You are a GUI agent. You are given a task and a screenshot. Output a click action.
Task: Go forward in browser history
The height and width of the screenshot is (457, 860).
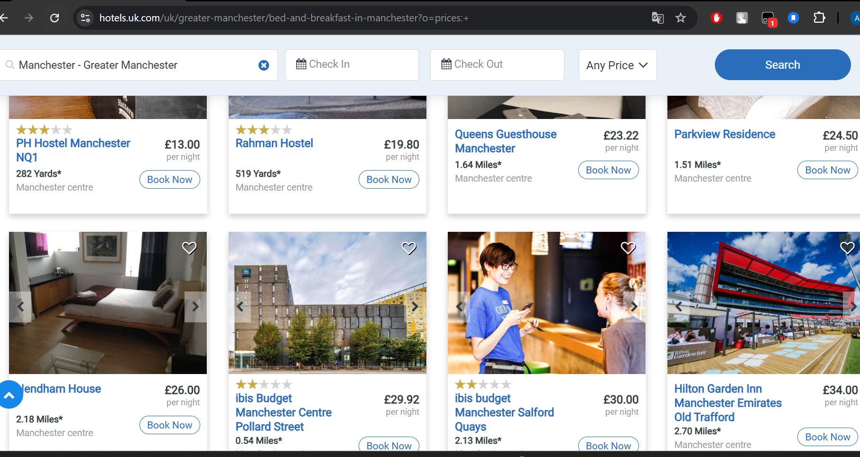pos(29,18)
